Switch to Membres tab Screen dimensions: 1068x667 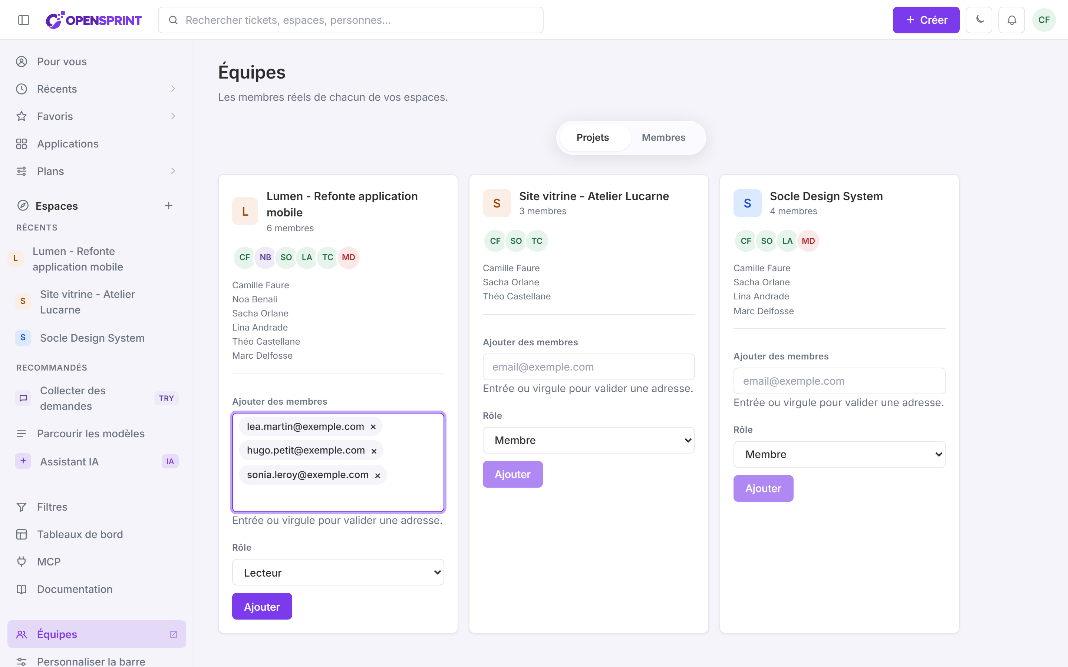coord(663,137)
